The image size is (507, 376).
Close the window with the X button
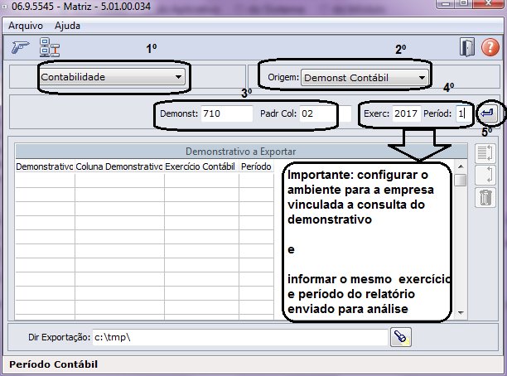(489, 3)
